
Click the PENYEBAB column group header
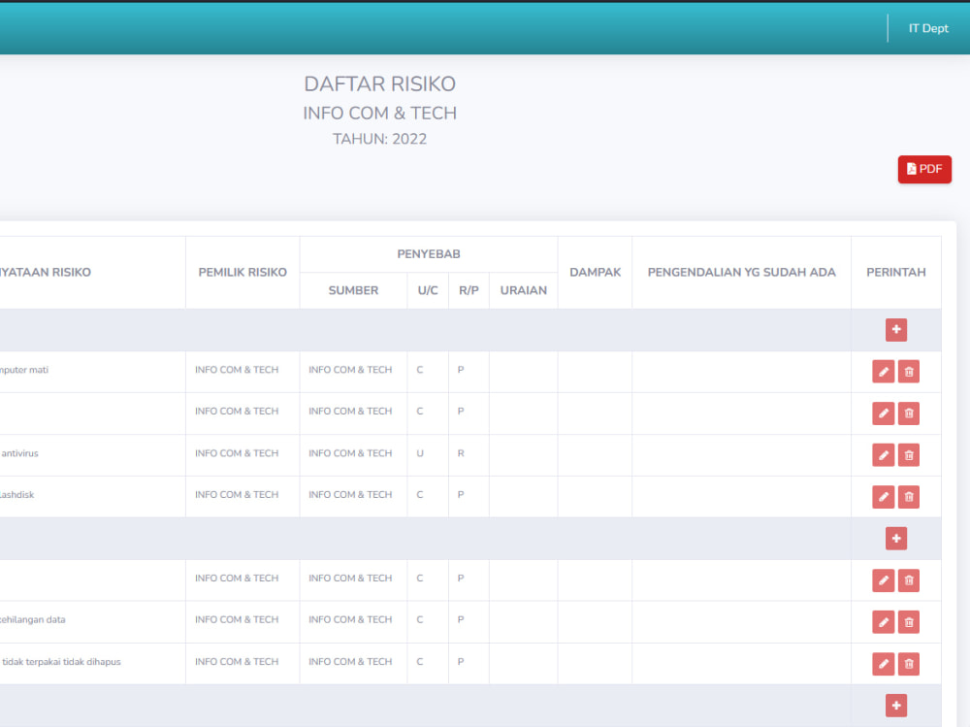coord(429,254)
